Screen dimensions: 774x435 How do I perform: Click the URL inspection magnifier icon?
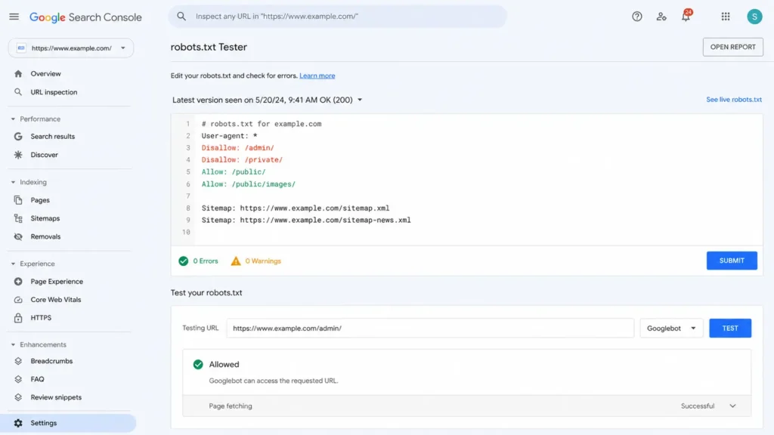[x=18, y=91]
